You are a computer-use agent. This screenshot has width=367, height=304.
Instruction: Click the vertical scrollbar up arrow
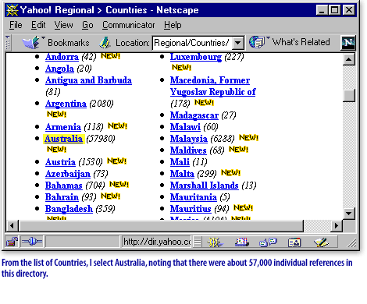click(349, 60)
